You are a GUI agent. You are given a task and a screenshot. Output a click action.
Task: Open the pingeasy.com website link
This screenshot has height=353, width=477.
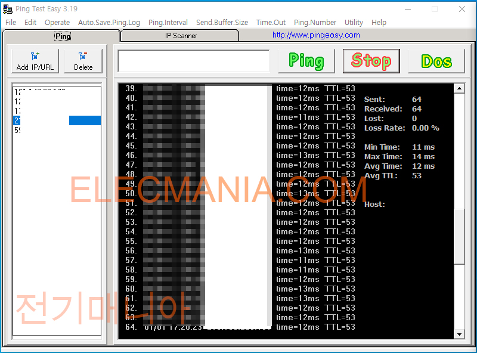click(315, 35)
